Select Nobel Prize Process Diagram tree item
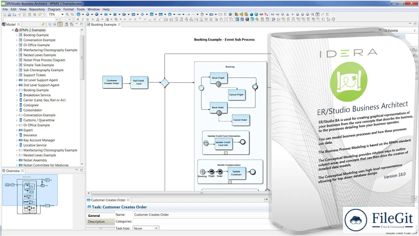 pos(44,60)
